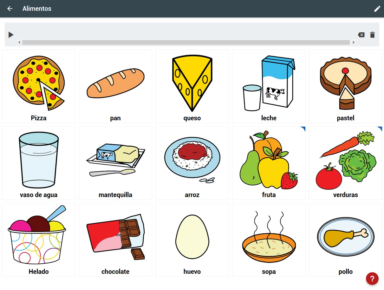Tap the pastel cake tile
Screen dimensions: 384x290
pos(346,86)
